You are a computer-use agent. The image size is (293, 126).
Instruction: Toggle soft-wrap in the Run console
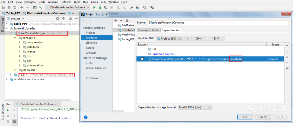14,121
